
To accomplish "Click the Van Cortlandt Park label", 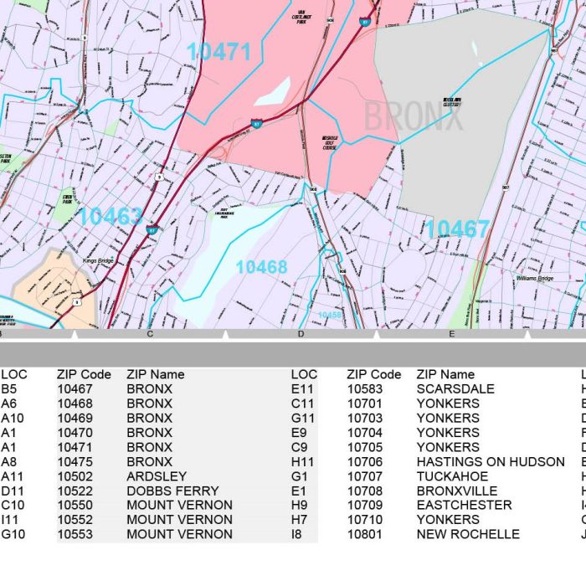I will click(x=301, y=18).
